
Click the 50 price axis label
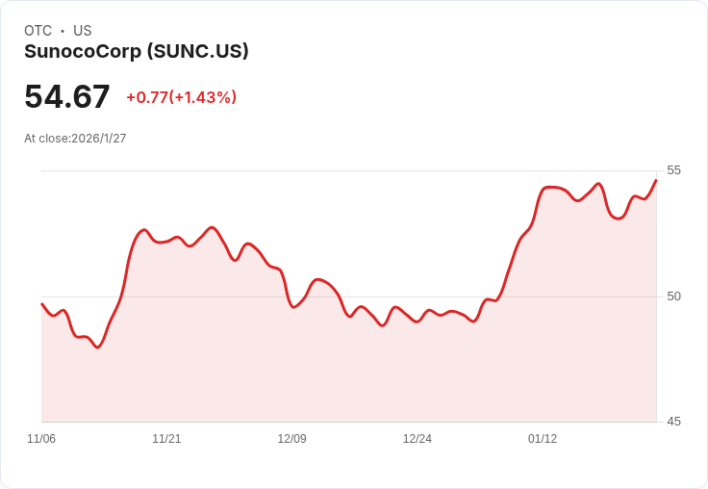673,296
